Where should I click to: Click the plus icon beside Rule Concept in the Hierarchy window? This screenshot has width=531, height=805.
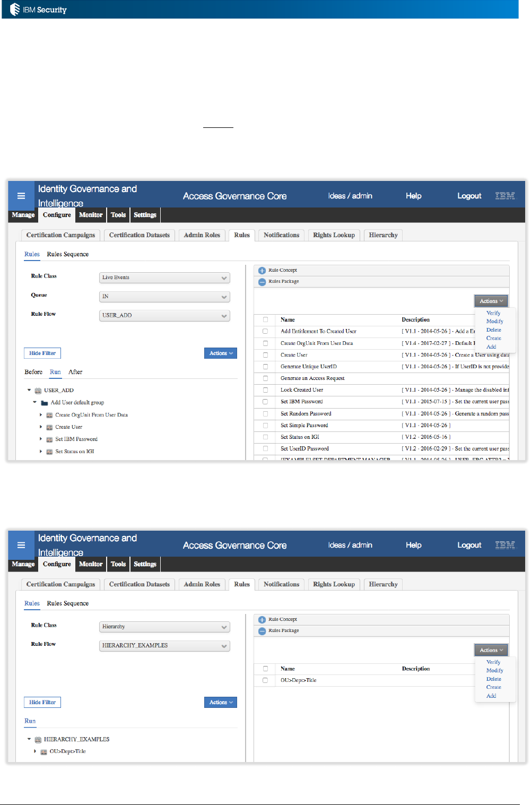pyautogui.click(x=262, y=619)
